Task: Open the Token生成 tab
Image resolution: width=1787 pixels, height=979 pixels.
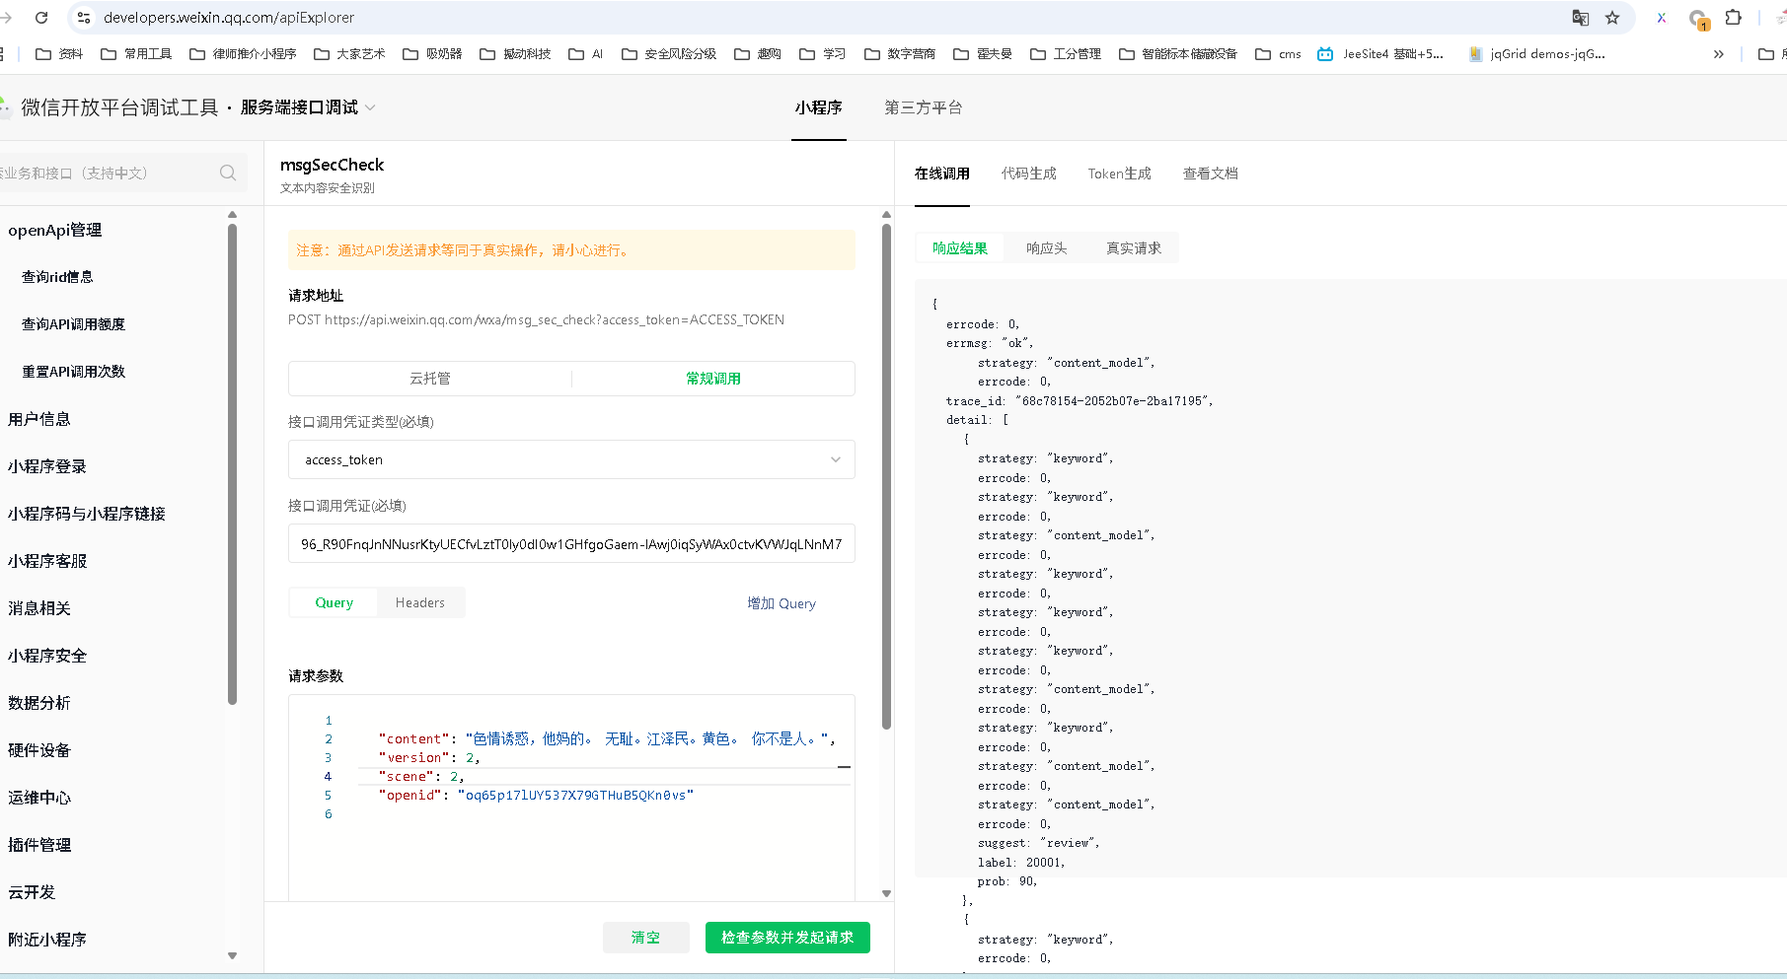Action: point(1120,174)
